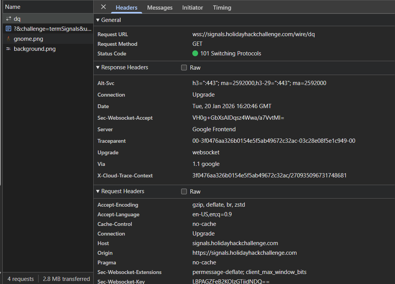Click 101 Switching Protocols status text
Image resolution: width=395 pixels, height=284 pixels.
230,53
